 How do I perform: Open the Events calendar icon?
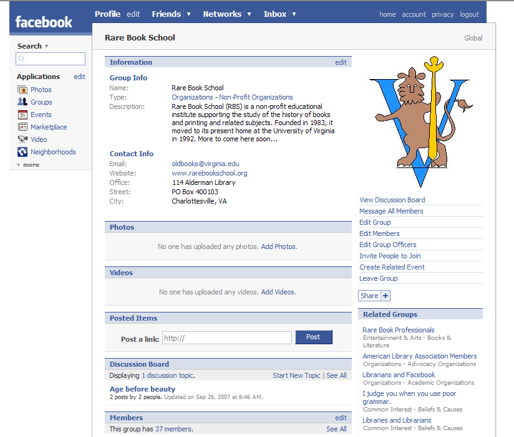tap(22, 115)
